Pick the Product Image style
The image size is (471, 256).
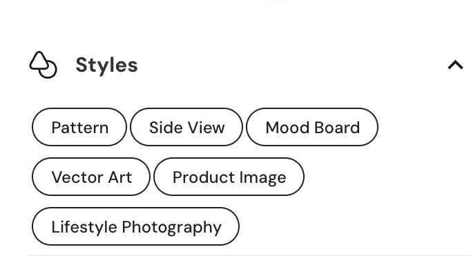pyautogui.click(x=229, y=177)
